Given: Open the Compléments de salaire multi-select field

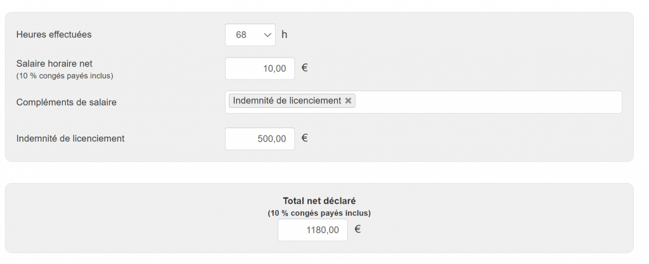Looking at the screenshot, I should pyautogui.click(x=488, y=102).
